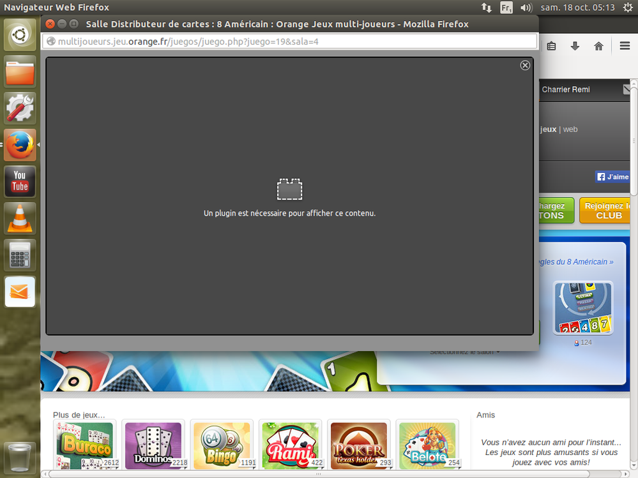Open Firefox hamburger menu

pyautogui.click(x=625, y=46)
